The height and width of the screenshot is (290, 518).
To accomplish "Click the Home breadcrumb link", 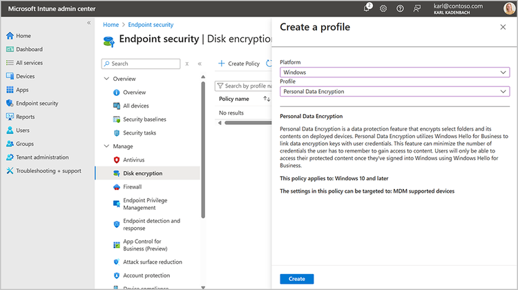I will click(111, 25).
